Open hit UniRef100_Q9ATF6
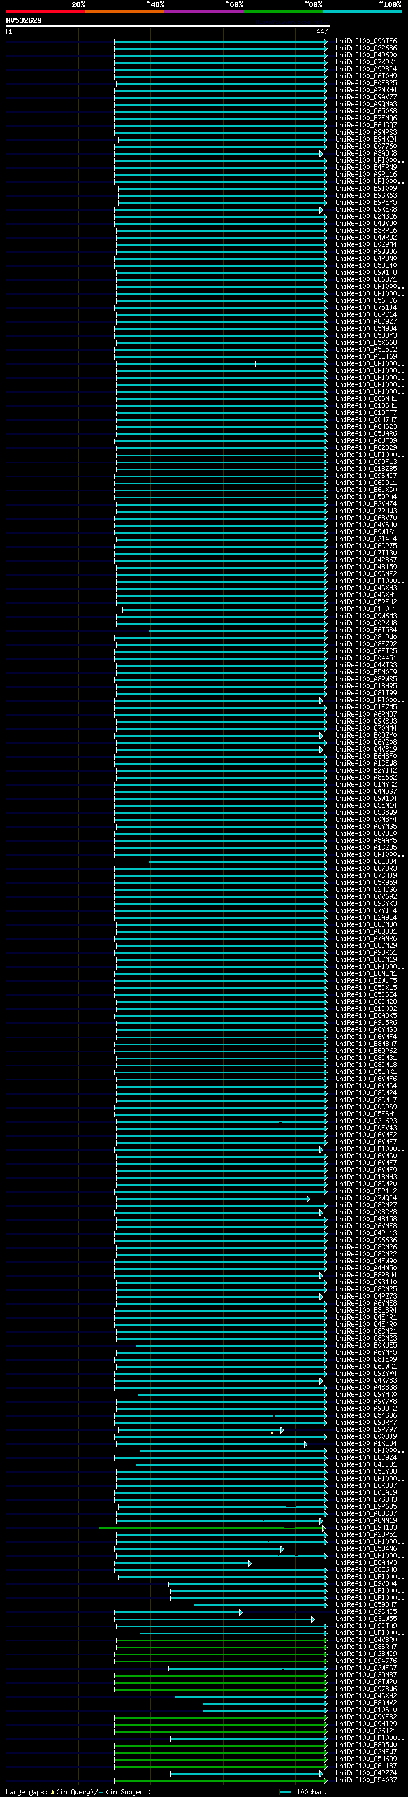The image size is (408, 1797). tap(366, 41)
